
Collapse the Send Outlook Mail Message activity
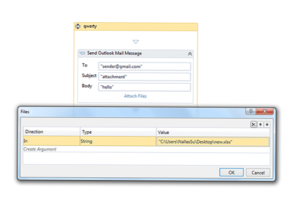tap(190, 54)
